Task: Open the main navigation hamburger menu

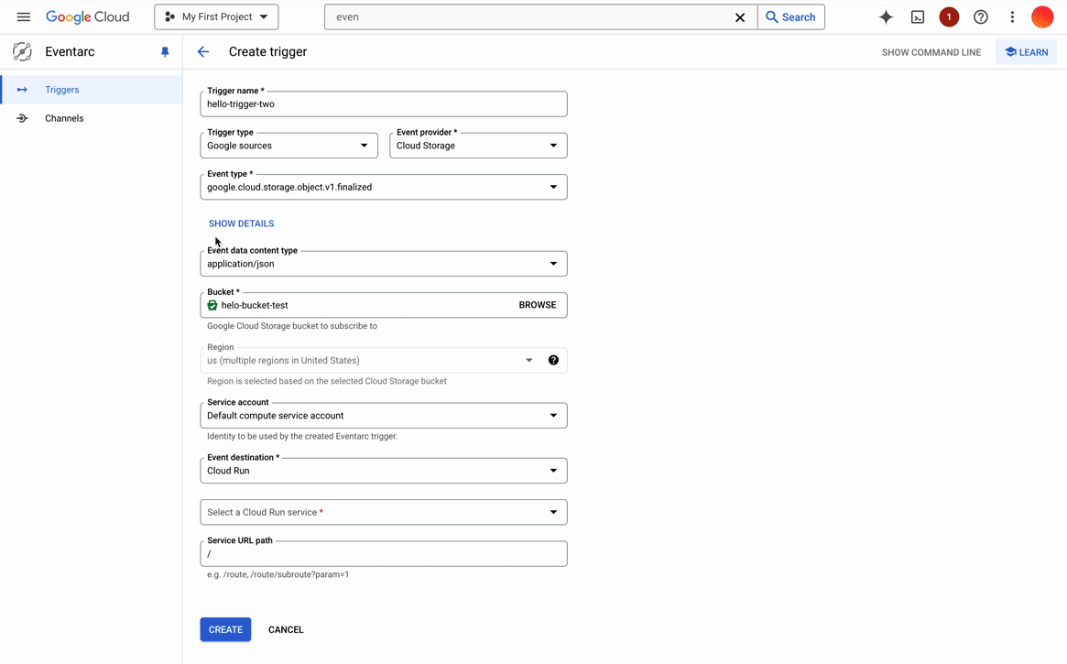Action: [x=23, y=17]
